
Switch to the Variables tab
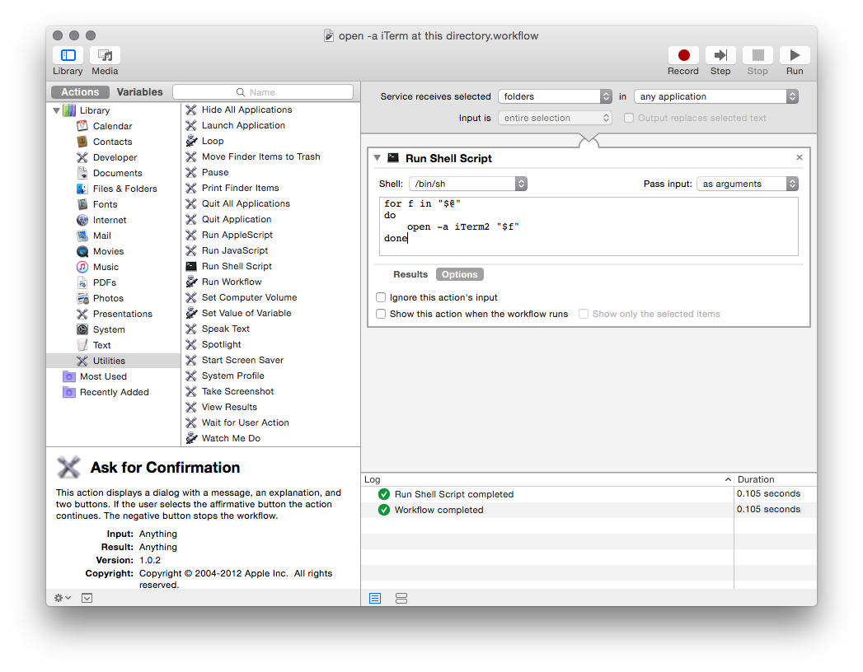pyautogui.click(x=140, y=92)
